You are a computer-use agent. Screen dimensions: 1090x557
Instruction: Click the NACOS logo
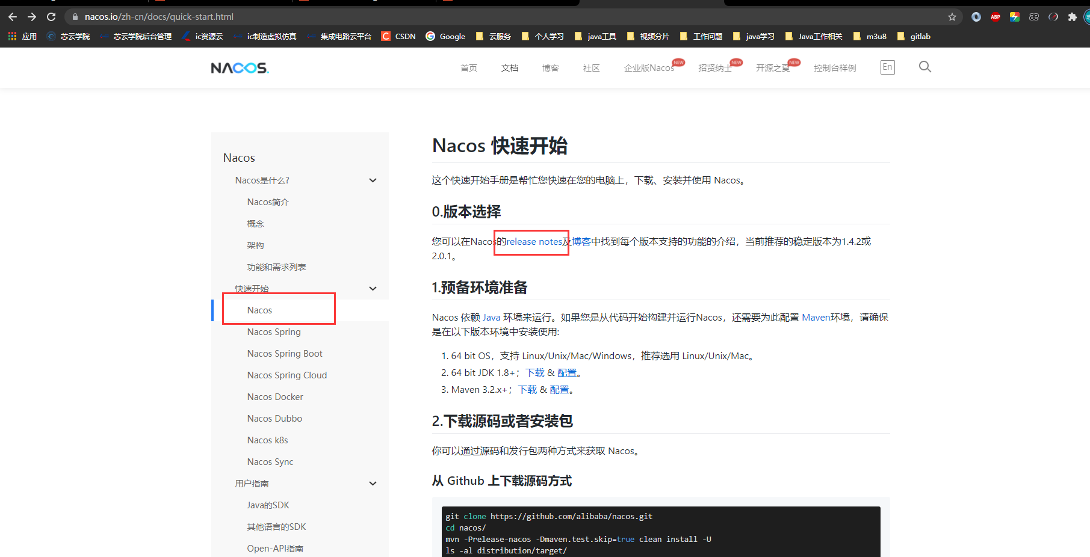(x=239, y=67)
